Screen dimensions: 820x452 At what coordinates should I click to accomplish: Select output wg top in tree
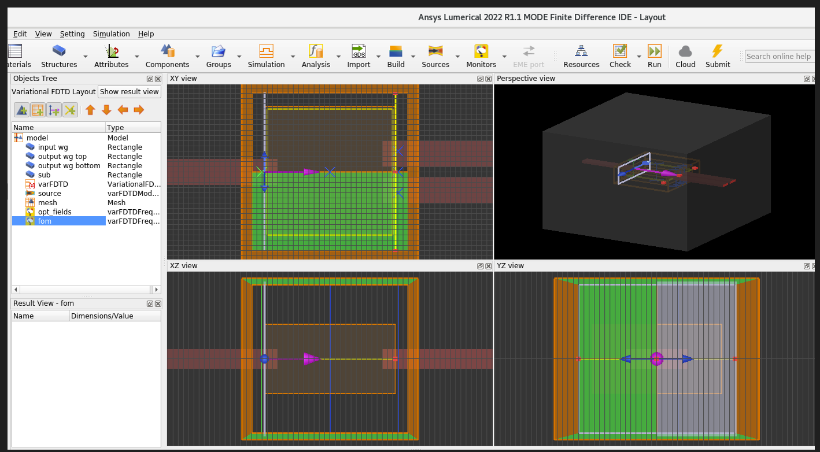pos(62,156)
